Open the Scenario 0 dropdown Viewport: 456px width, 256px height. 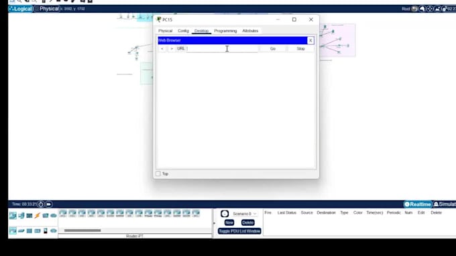coord(244,214)
